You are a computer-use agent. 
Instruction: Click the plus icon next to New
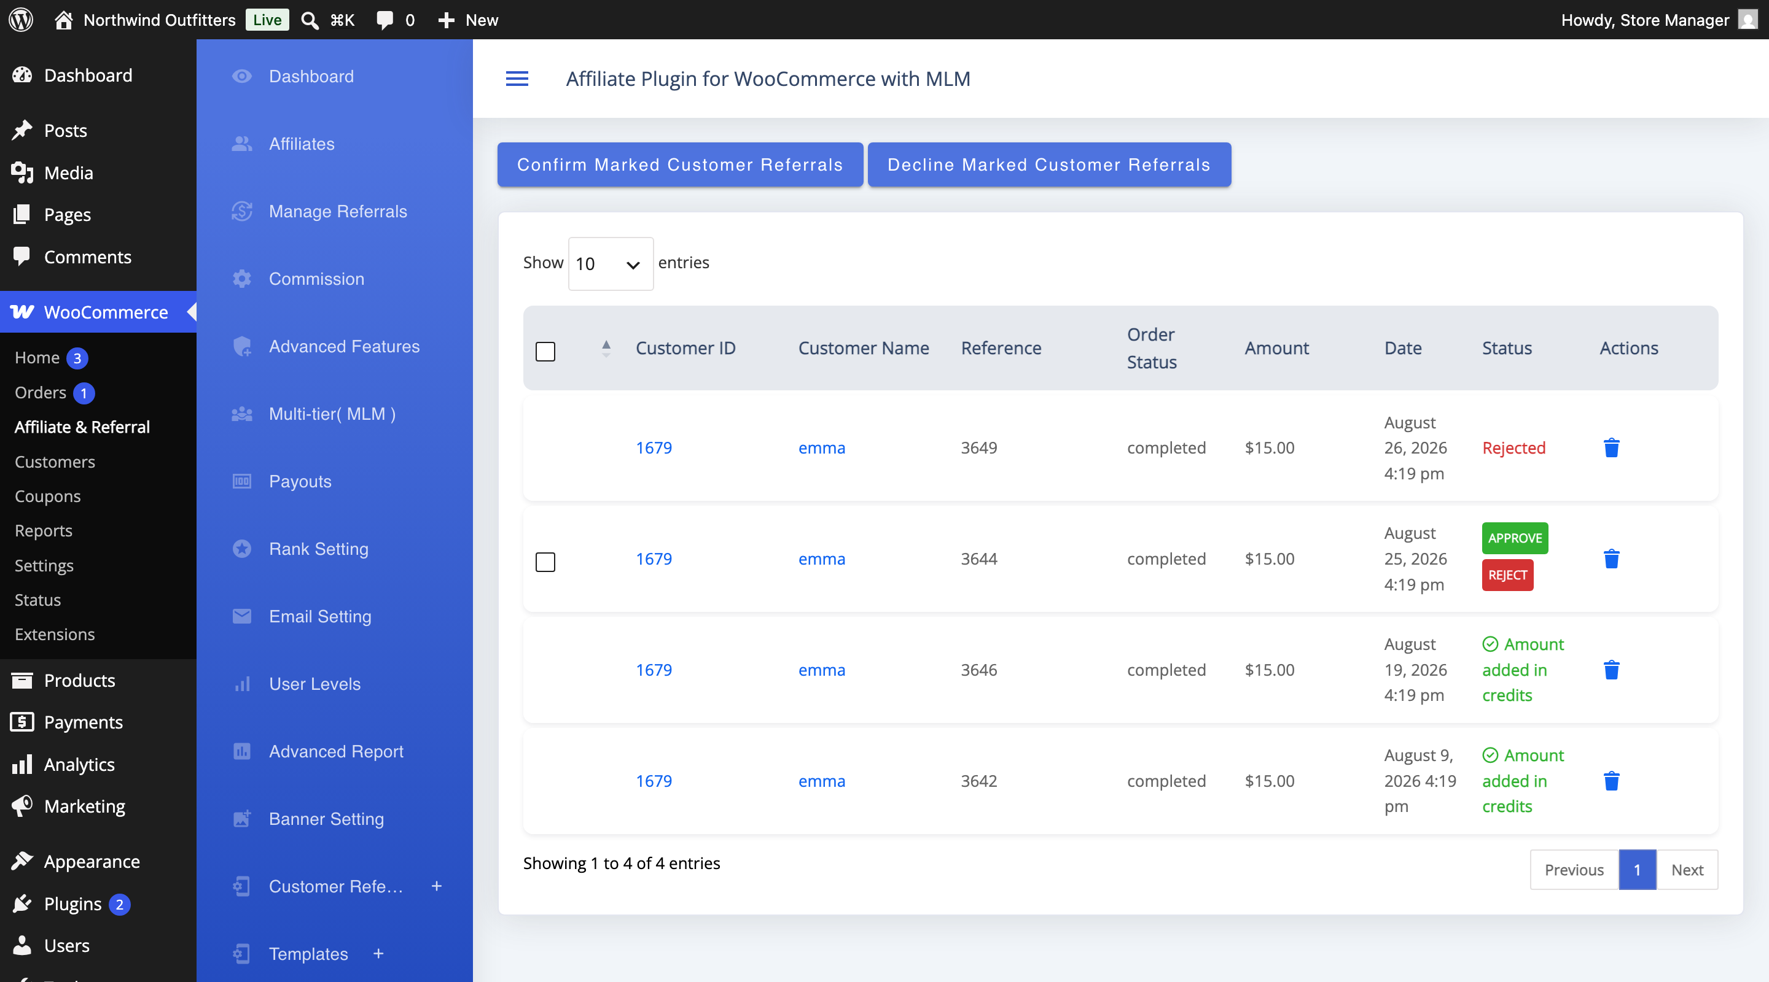pos(447,20)
